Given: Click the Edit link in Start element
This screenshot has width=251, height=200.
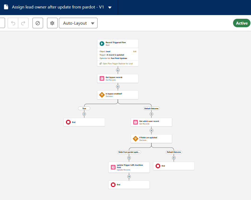Looking at the screenshot, I should (x=135, y=51).
